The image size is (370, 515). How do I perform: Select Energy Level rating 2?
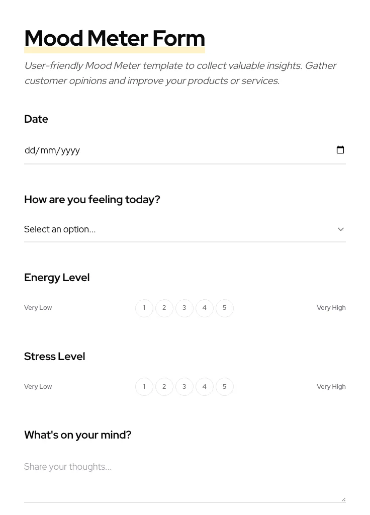tap(164, 308)
